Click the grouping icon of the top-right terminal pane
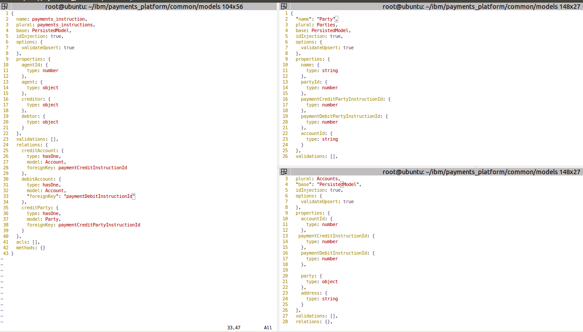Screen dimensions: 583x332 point(284,6)
